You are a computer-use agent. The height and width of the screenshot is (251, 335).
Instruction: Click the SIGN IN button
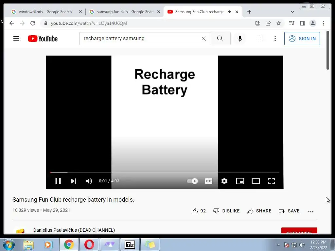point(302,39)
